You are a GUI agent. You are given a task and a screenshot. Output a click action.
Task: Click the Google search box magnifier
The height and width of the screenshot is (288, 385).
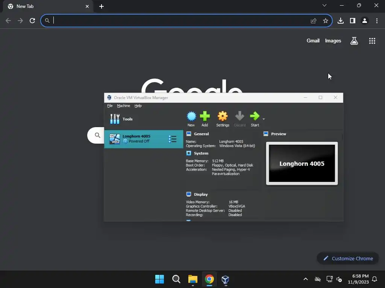click(97, 135)
